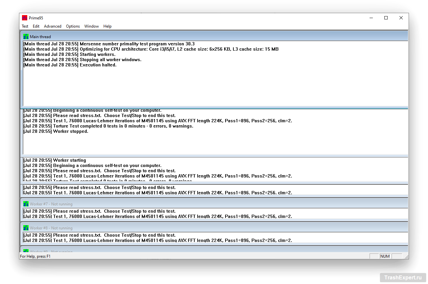This screenshot has width=428, height=284.
Task: Click the Worker #7 window icon
Action: coord(26,204)
